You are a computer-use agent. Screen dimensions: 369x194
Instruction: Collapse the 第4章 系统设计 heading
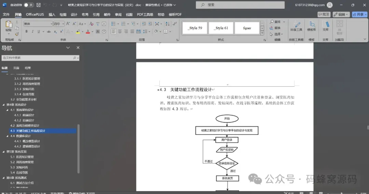tap(3, 105)
